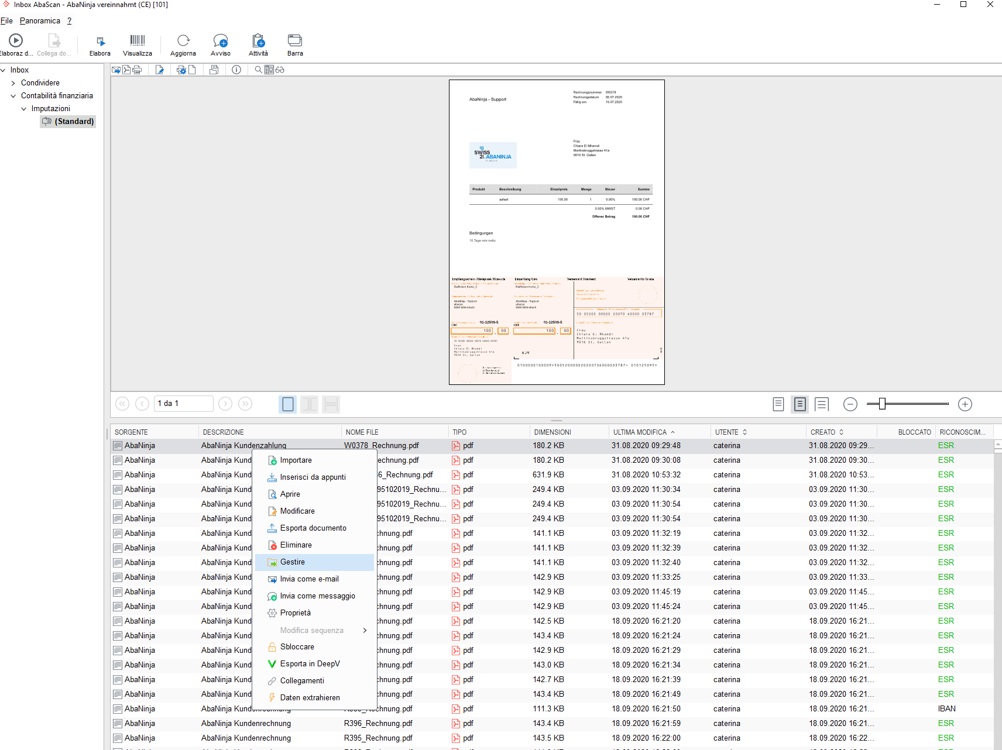
Task: Choose Daten extrahieren from context menu
Action: (x=315, y=698)
